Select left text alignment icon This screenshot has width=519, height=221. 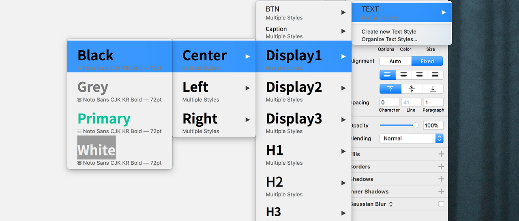(x=388, y=75)
